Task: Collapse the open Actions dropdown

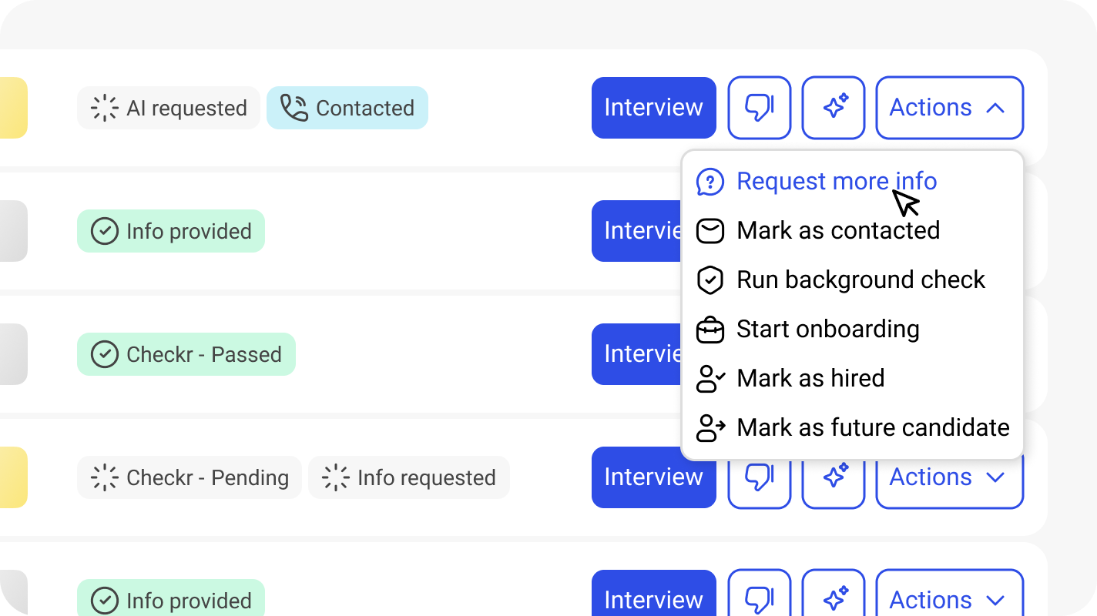Action: [x=949, y=108]
